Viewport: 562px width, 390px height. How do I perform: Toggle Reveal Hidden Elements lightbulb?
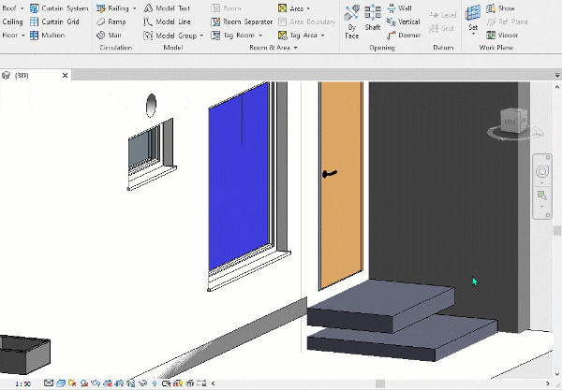click(155, 383)
